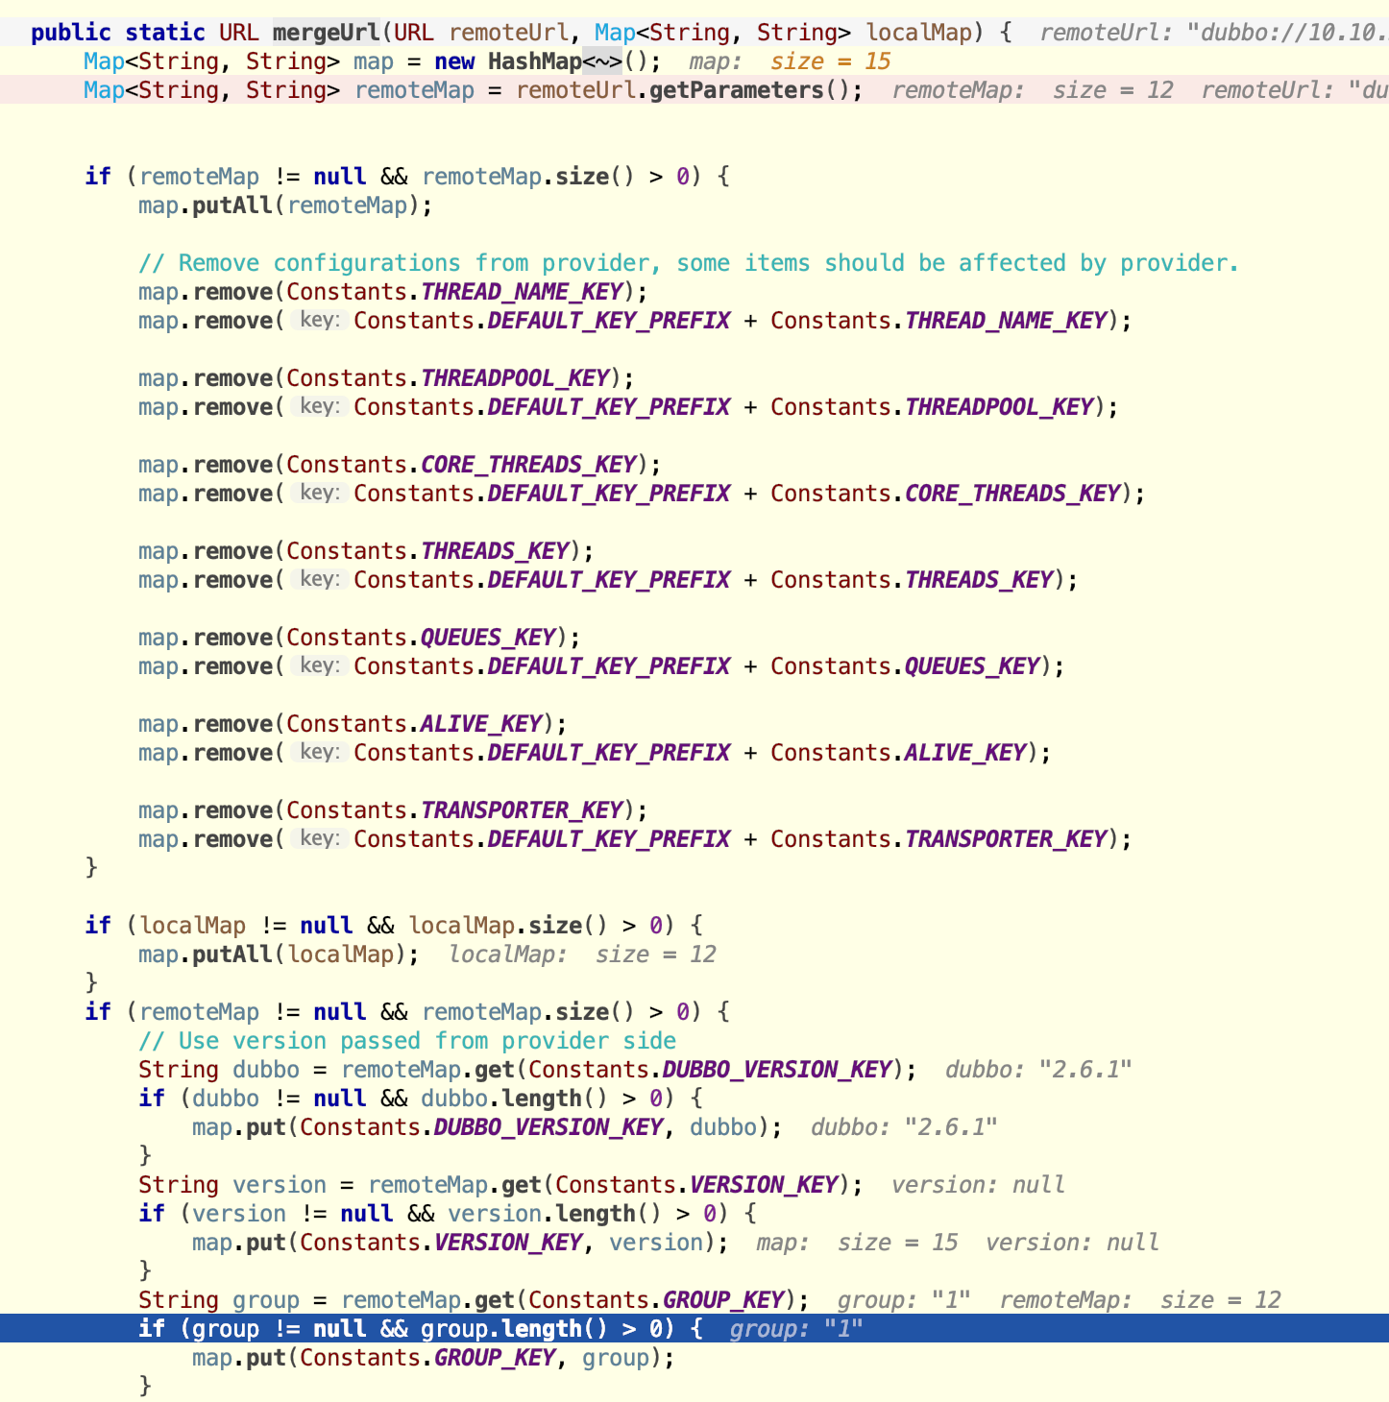The width and height of the screenshot is (1389, 1402).
Task: Click key hint before DEFAULT_KEY_PREFIX + THREADPOOL_KEY
Action: tap(320, 406)
